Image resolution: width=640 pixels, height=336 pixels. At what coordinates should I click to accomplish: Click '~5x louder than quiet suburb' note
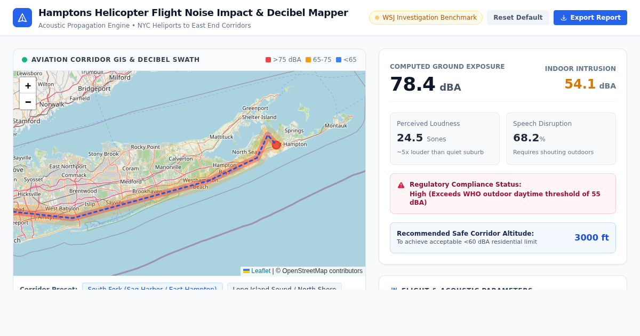pyautogui.click(x=440, y=153)
